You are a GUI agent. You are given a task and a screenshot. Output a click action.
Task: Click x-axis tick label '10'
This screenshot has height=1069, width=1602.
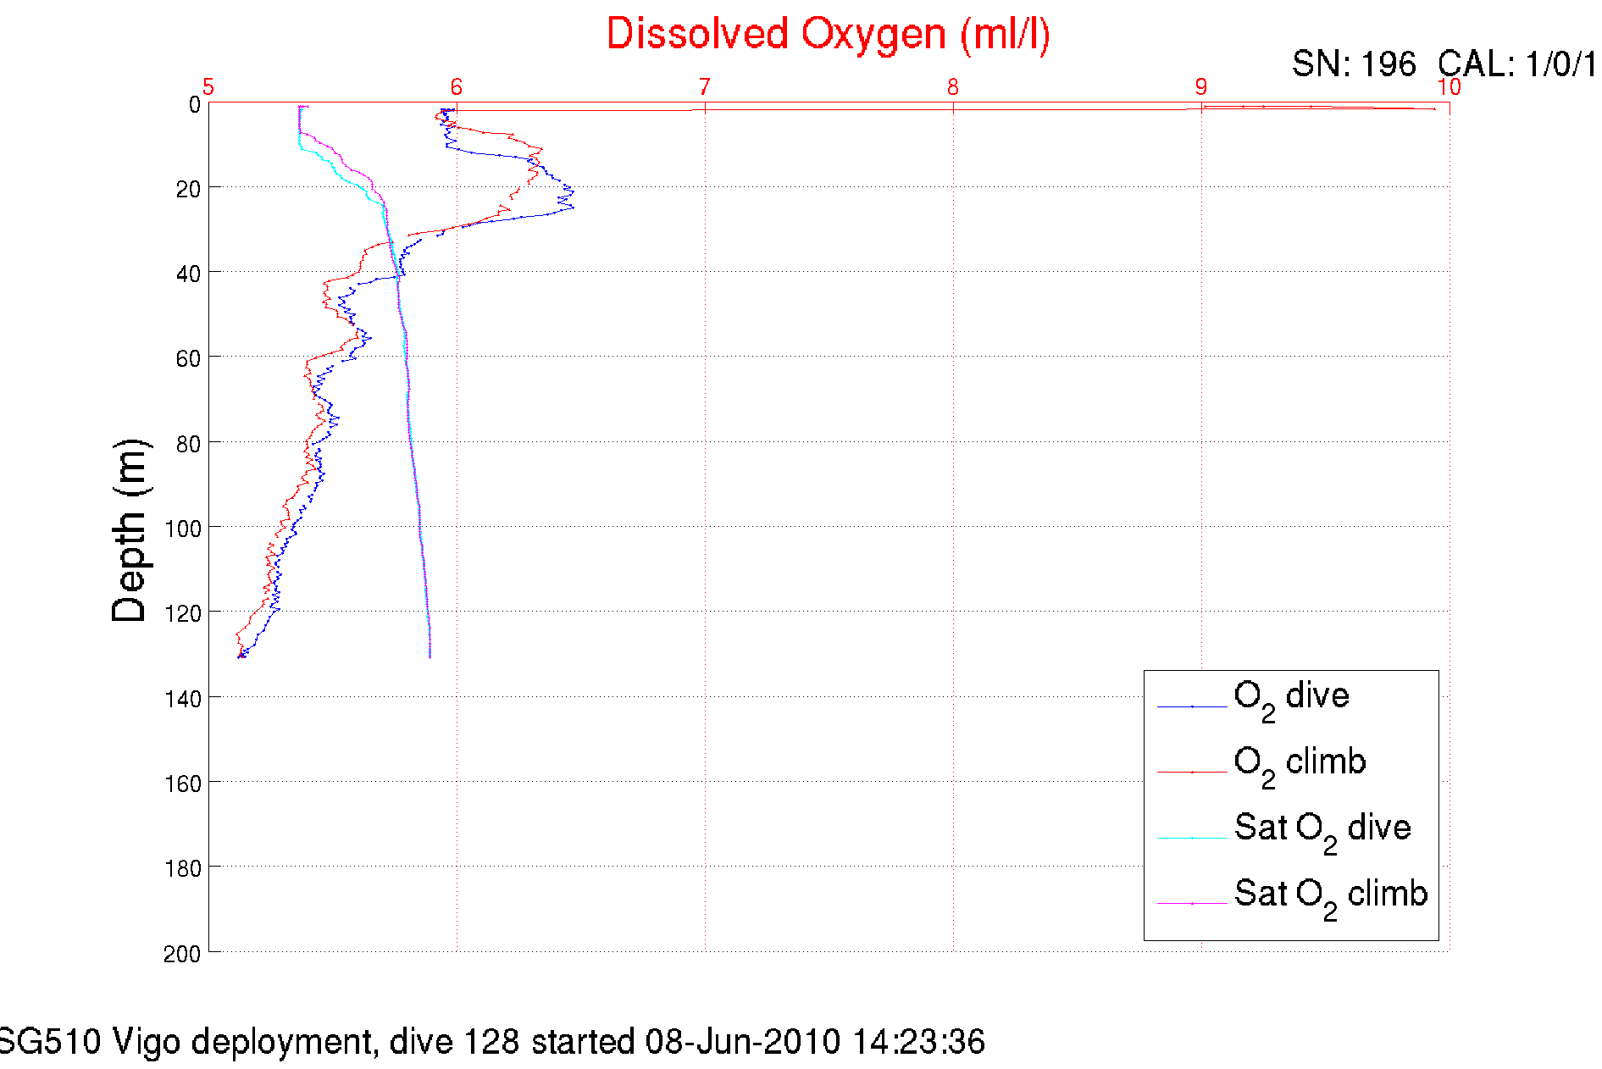pyautogui.click(x=1449, y=87)
